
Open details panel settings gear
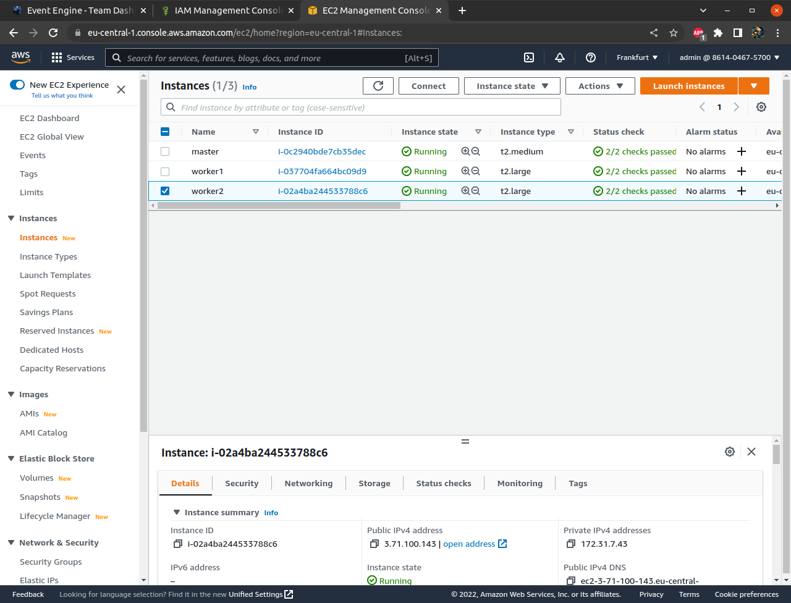pos(730,452)
